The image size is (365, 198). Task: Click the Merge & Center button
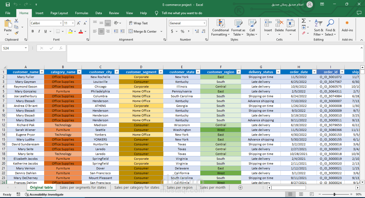[x=143, y=31]
